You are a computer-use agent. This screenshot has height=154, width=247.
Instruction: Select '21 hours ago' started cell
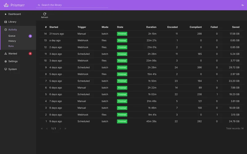(x=57, y=34)
